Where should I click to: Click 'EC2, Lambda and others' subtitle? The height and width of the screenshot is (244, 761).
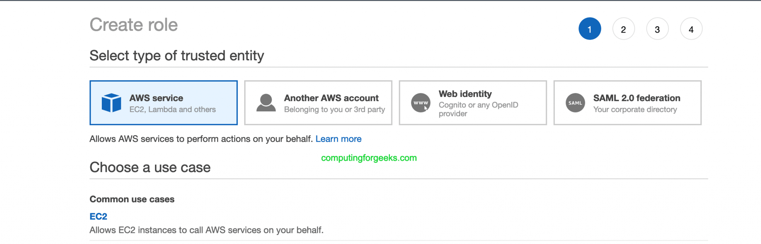(172, 110)
